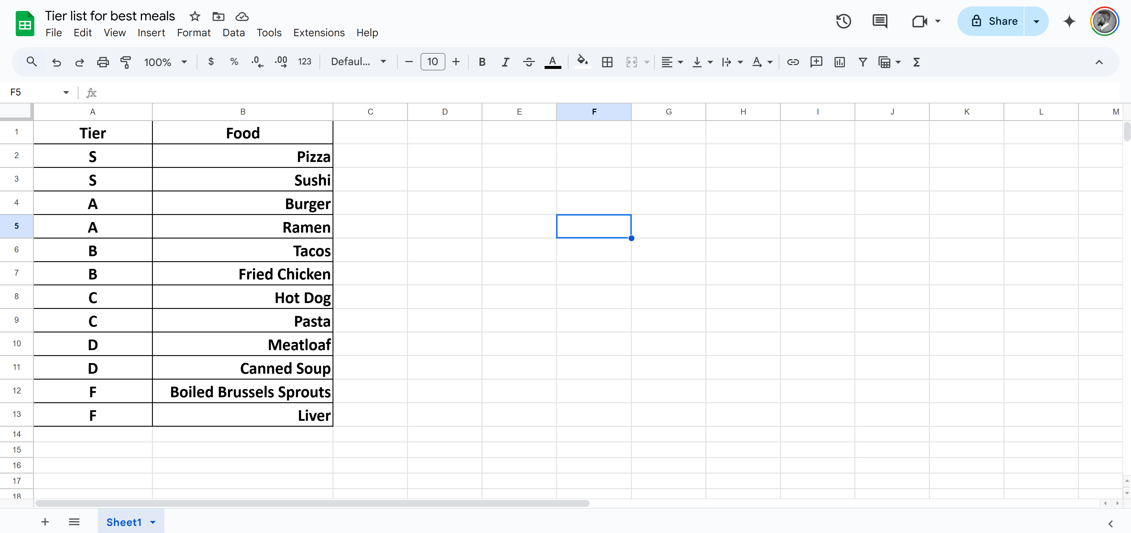Create a filter
Image resolution: width=1131 pixels, height=533 pixels.
[x=863, y=62]
